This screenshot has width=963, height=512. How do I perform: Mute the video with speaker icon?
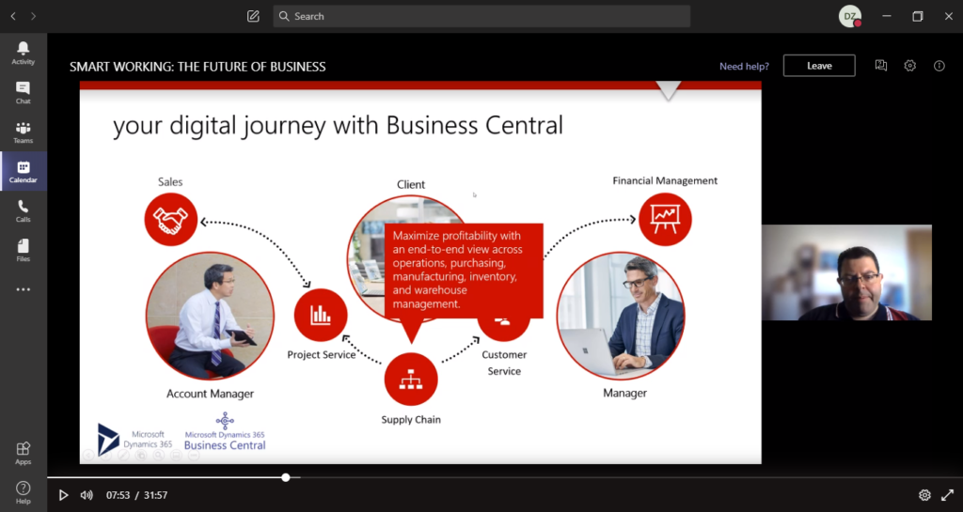[87, 495]
